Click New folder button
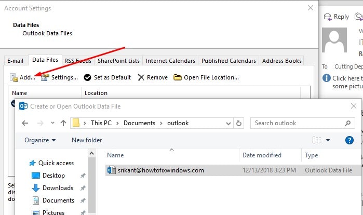The width and height of the screenshot is (363, 215). pyautogui.click(x=87, y=140)
